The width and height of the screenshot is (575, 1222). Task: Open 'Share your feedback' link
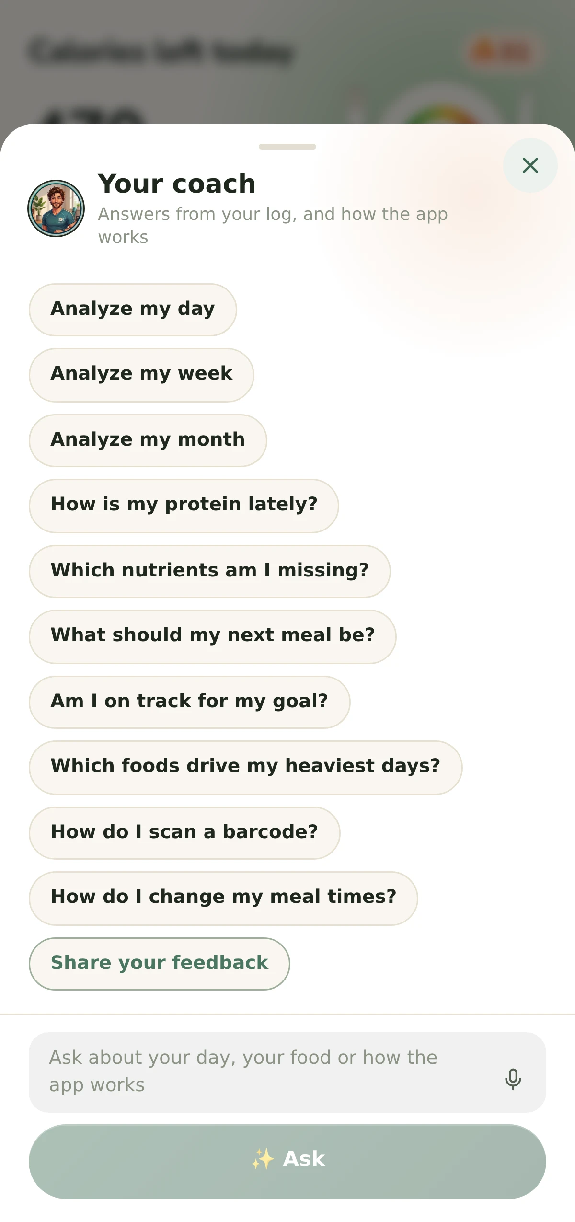coord(160,964)
